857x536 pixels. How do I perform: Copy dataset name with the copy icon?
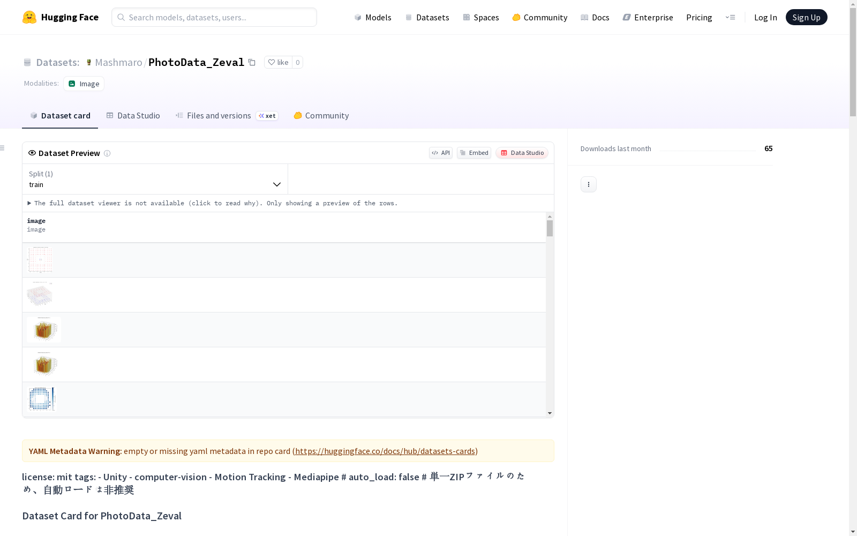pyautogui.click(x=252, y=62)
